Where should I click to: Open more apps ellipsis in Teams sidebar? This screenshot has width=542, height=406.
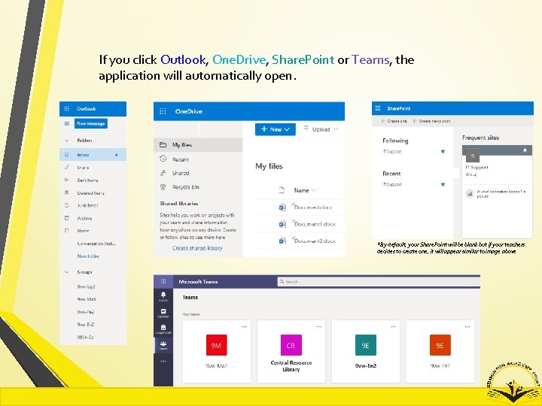[163, 362]
